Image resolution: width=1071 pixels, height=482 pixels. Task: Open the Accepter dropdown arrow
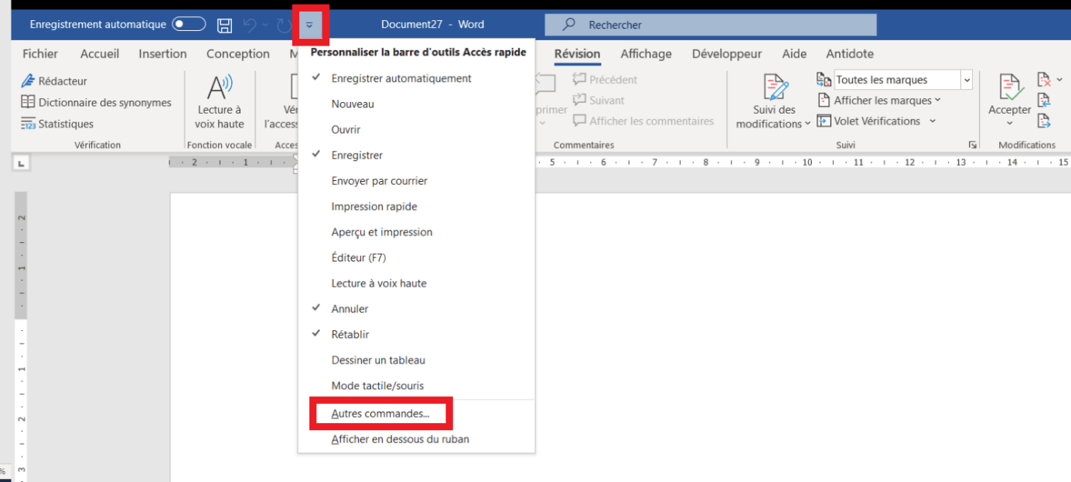(x=1010, y=124)
